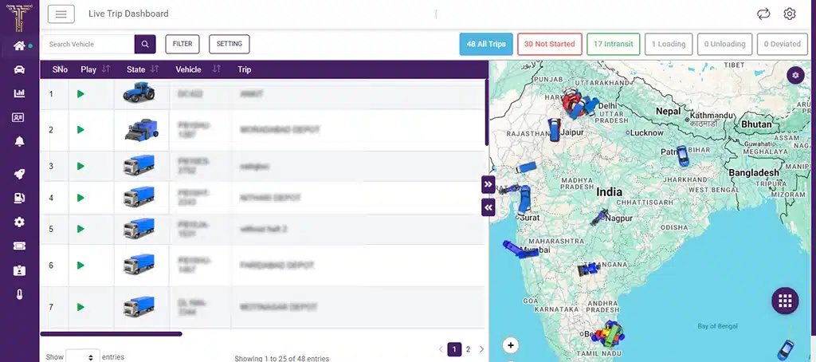Open the thermometer temperature icon
The height and width of the screenshot is (362, 816).
tap(19, 295)
